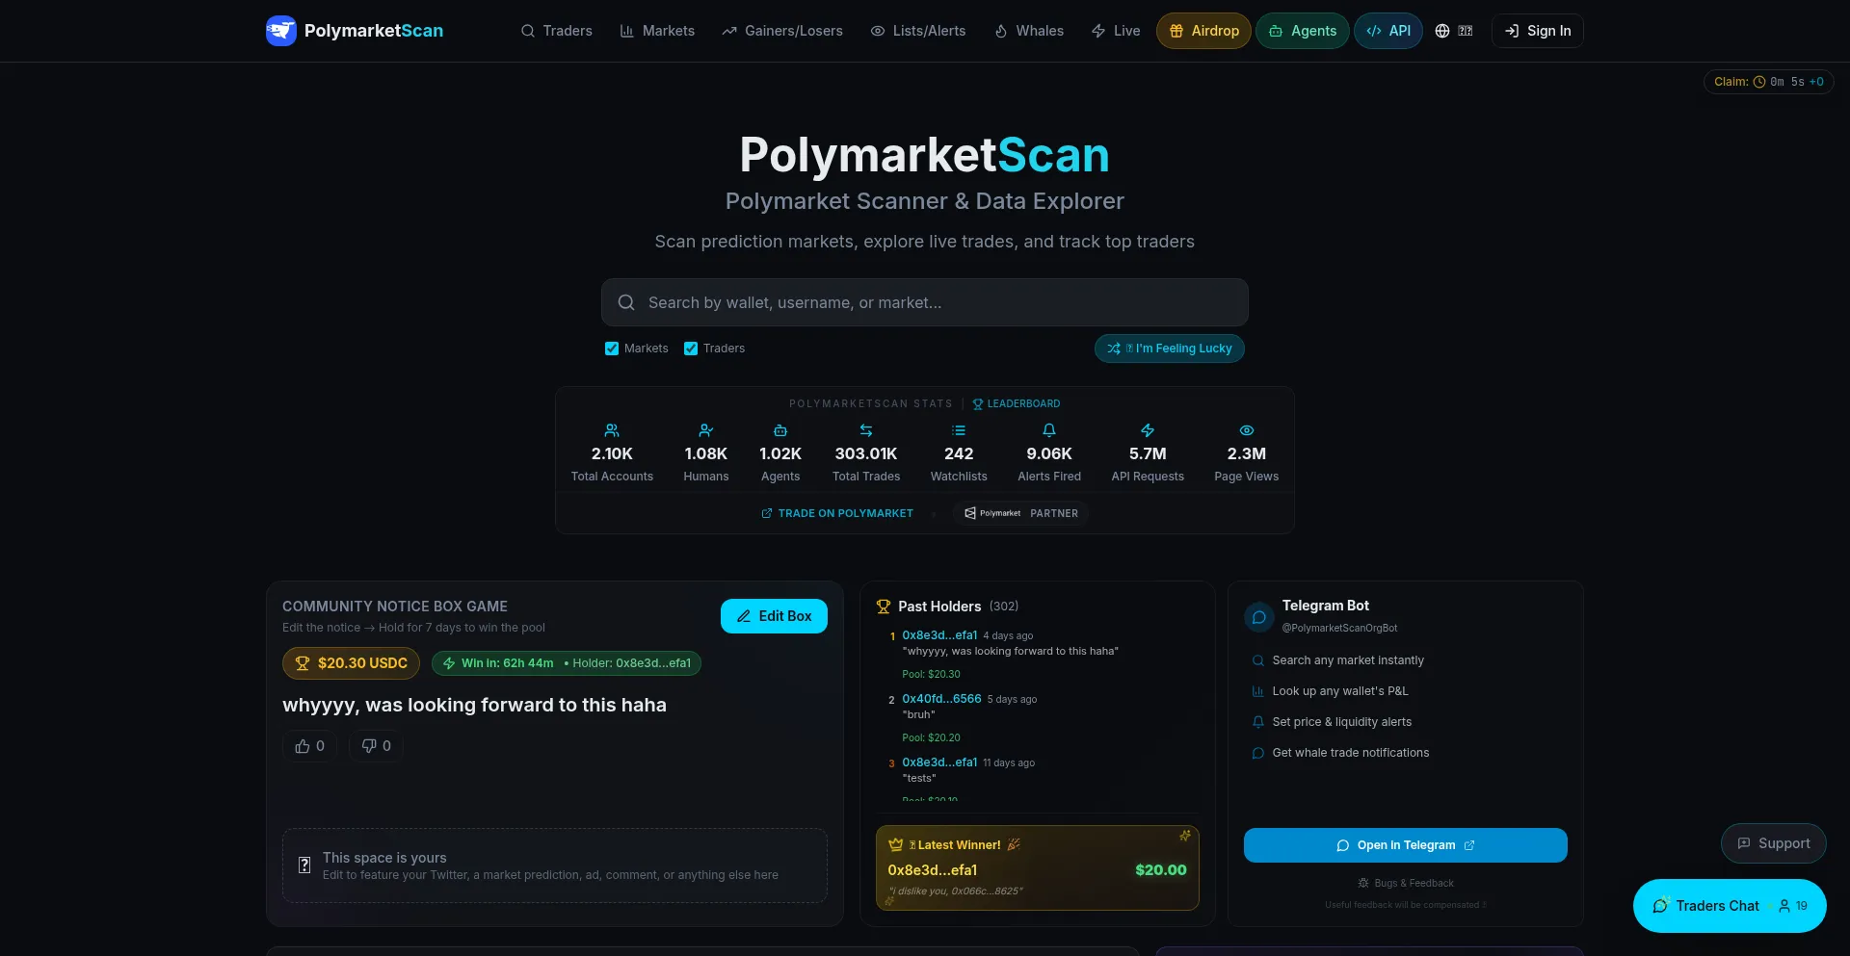Open the Agents page
The image size is (1850, 956).
(x=1302, y=31)
